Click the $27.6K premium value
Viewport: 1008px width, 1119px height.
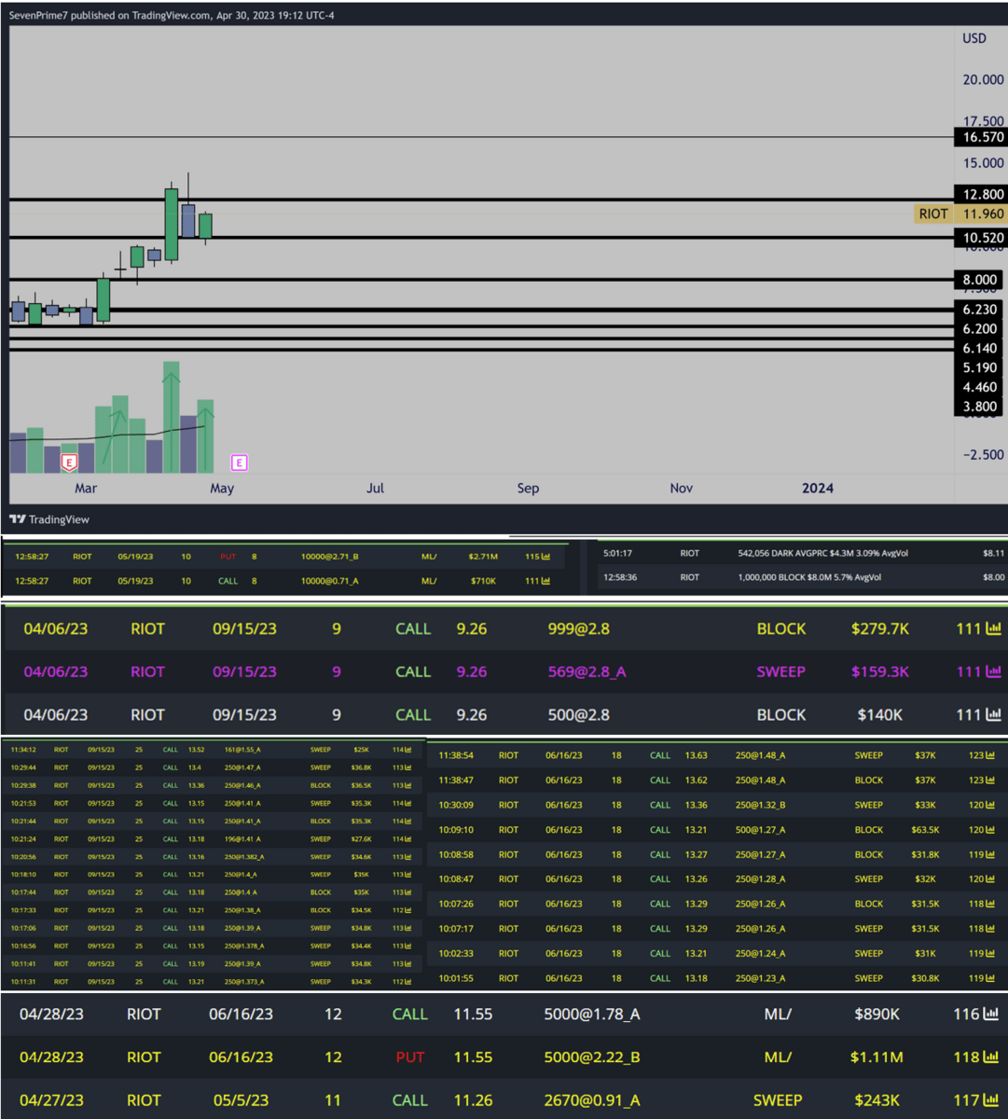[359, 838]
